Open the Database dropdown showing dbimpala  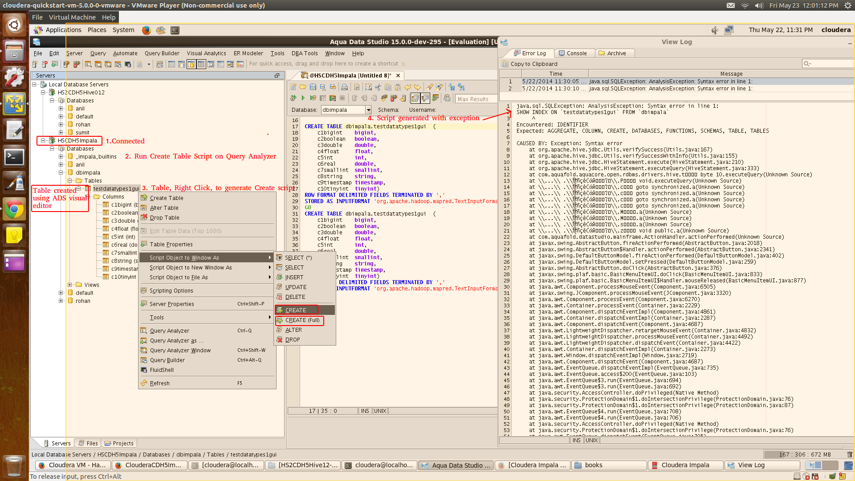coord(368,110)
